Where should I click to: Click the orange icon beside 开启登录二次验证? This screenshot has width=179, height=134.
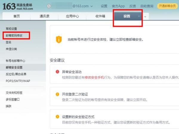point(57,94)
